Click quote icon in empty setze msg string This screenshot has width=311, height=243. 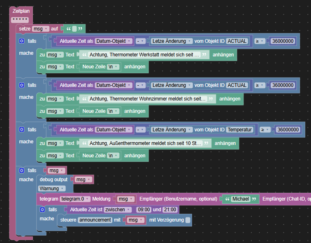[69, 29]
